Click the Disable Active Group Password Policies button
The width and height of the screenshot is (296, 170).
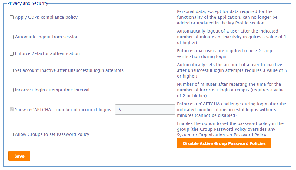(224, 143)
